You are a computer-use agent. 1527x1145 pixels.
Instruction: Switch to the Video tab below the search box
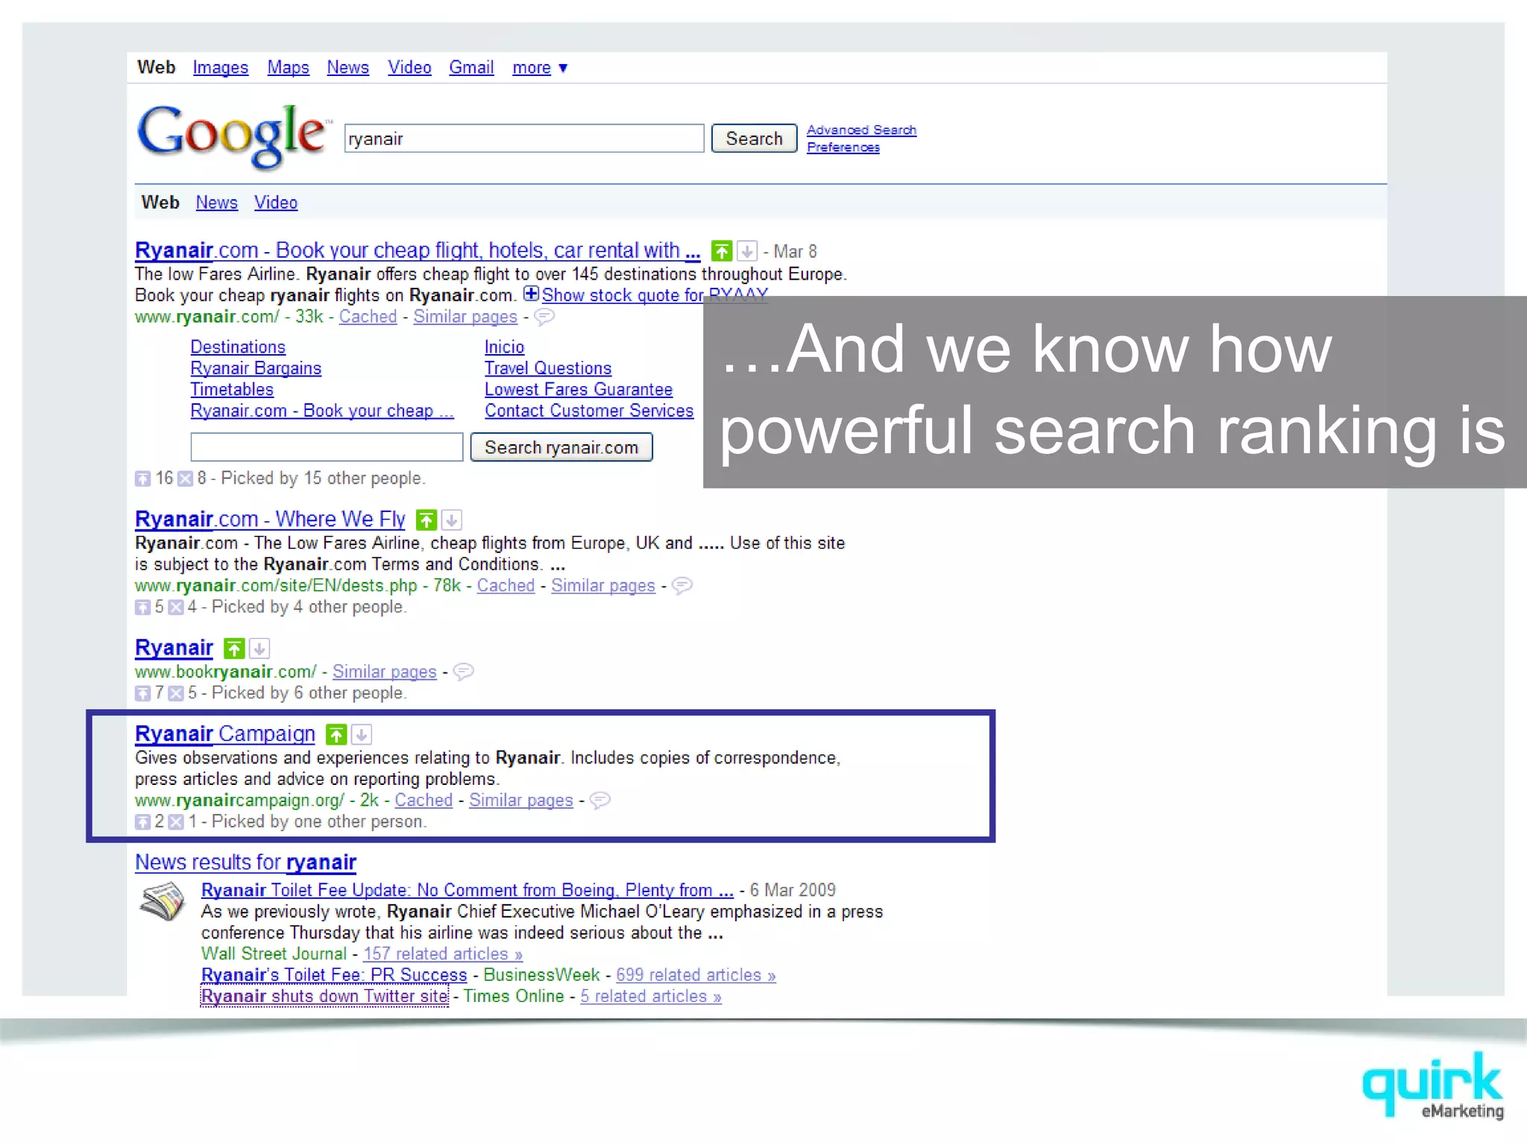pos(275,203)
